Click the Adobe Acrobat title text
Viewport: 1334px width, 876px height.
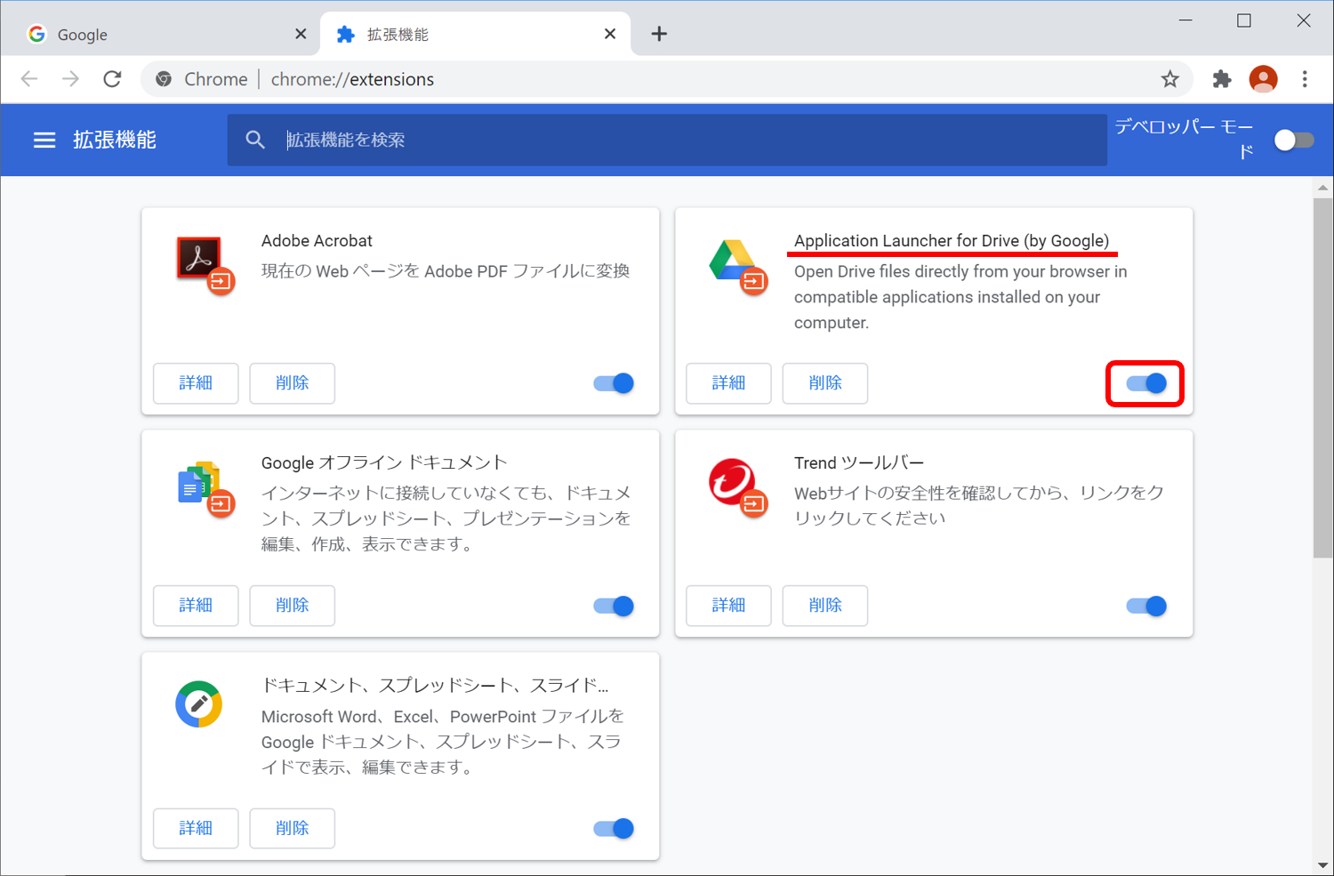coord(317,241)
